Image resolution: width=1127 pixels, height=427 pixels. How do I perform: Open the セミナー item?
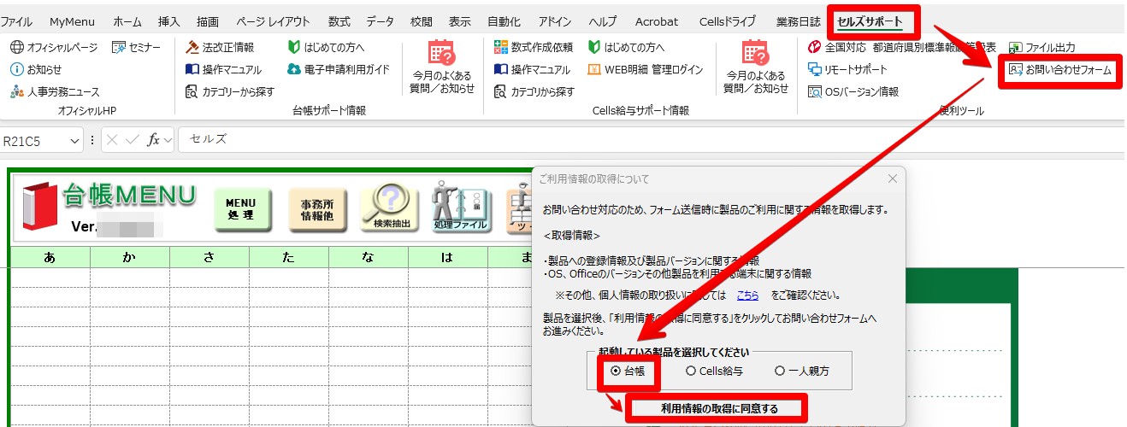[137, 47]
